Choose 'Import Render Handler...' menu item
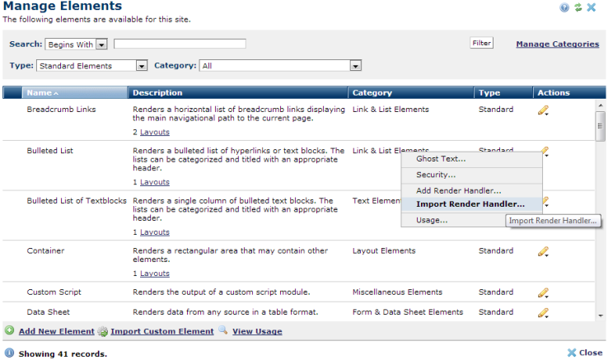Image resolution: width=608 pixels, height=360 pixels. pos(470,204)
